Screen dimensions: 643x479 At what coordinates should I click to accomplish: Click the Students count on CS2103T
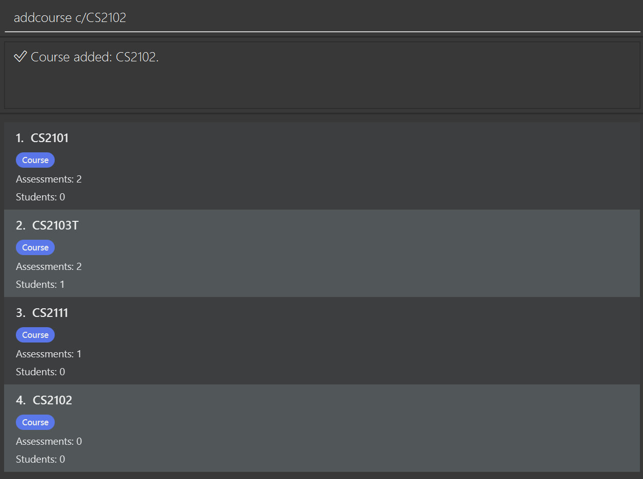coord(40,284)
